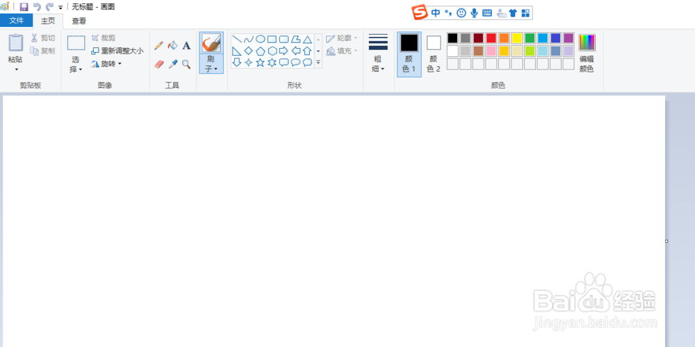Toggle Sogou IME Chinese/English mode (中)
The height and width of the screenshot is (347, 695).
pos(436,13)
